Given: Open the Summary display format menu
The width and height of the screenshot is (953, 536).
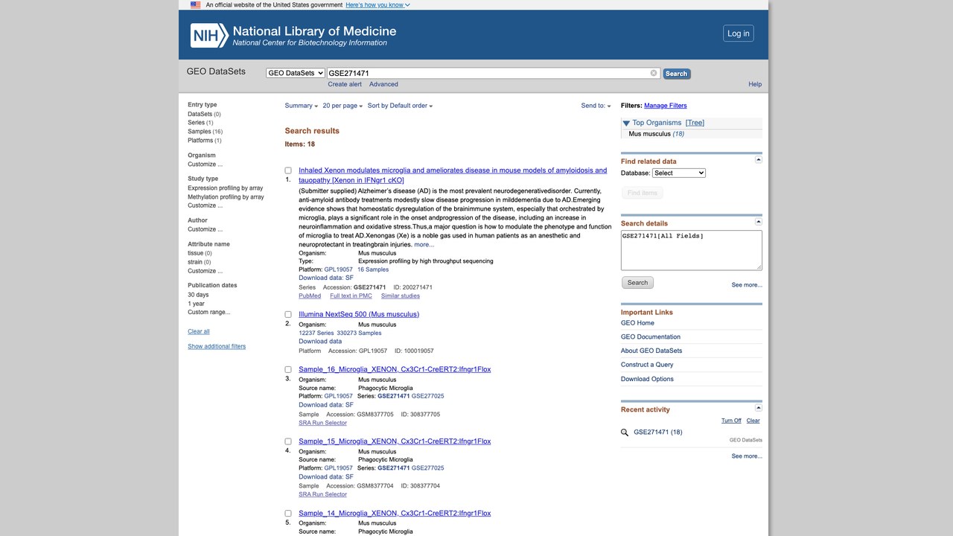Looking at the screenshot, I should click(x=302, y=106).
